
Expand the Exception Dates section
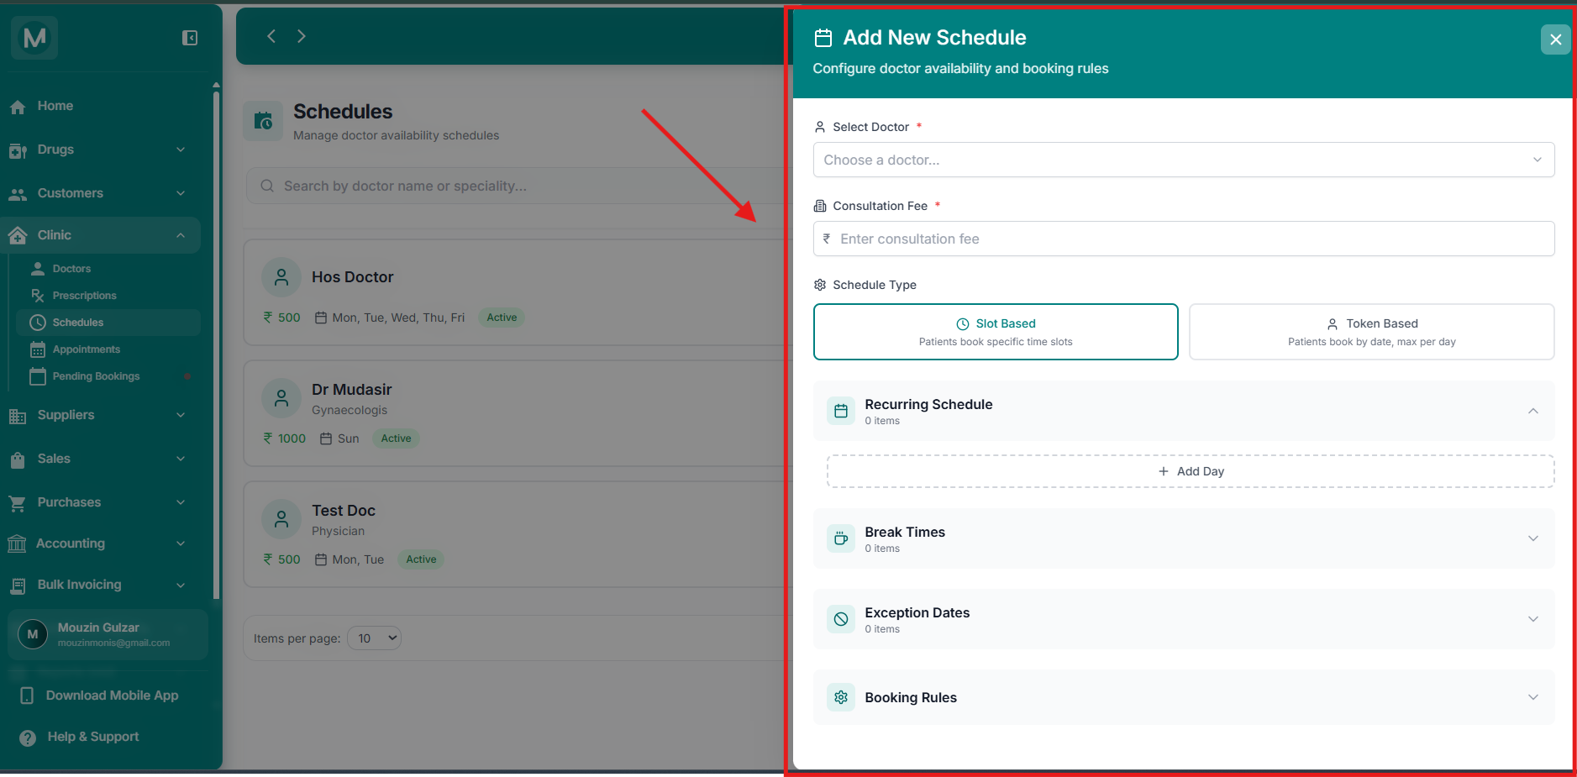[1533, 619]
